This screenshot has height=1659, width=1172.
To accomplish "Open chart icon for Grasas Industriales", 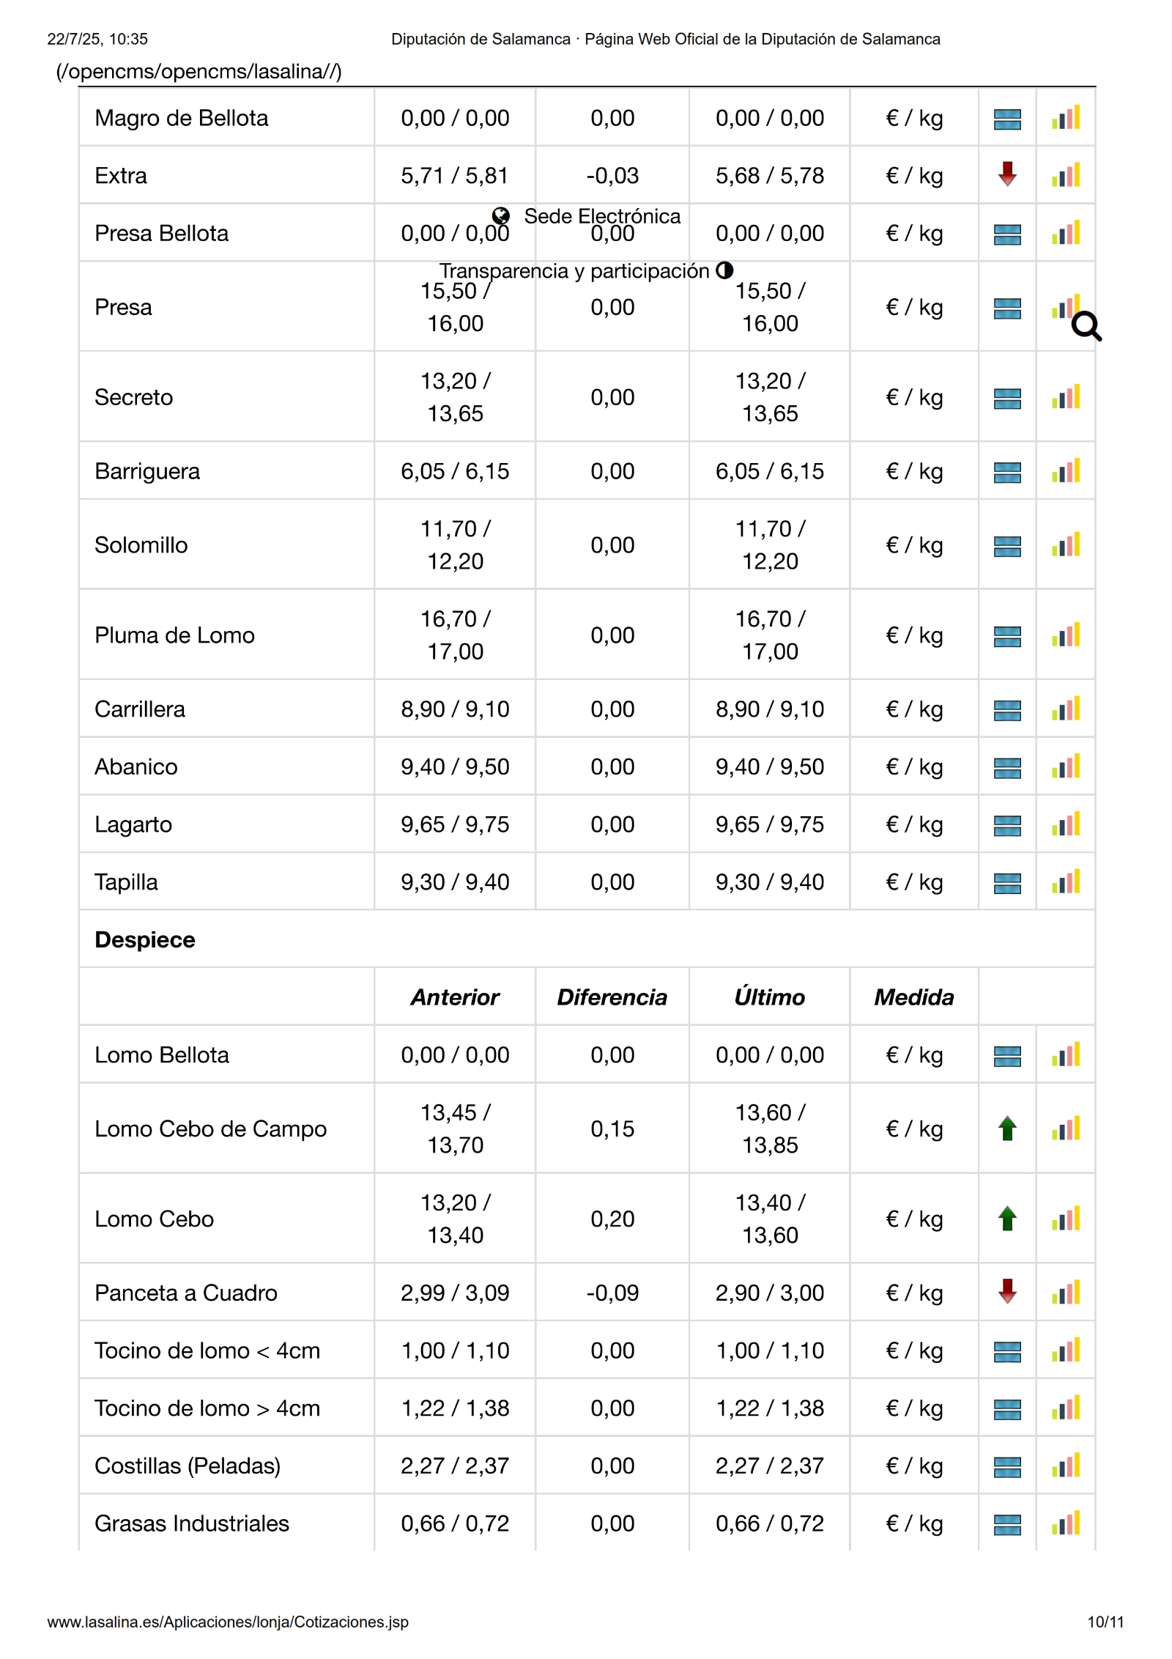I will tap(1066, 1523).
